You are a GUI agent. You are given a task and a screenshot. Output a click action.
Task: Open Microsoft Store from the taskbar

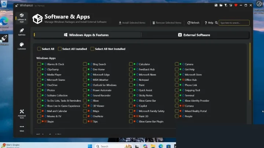[x=168, y=146]
